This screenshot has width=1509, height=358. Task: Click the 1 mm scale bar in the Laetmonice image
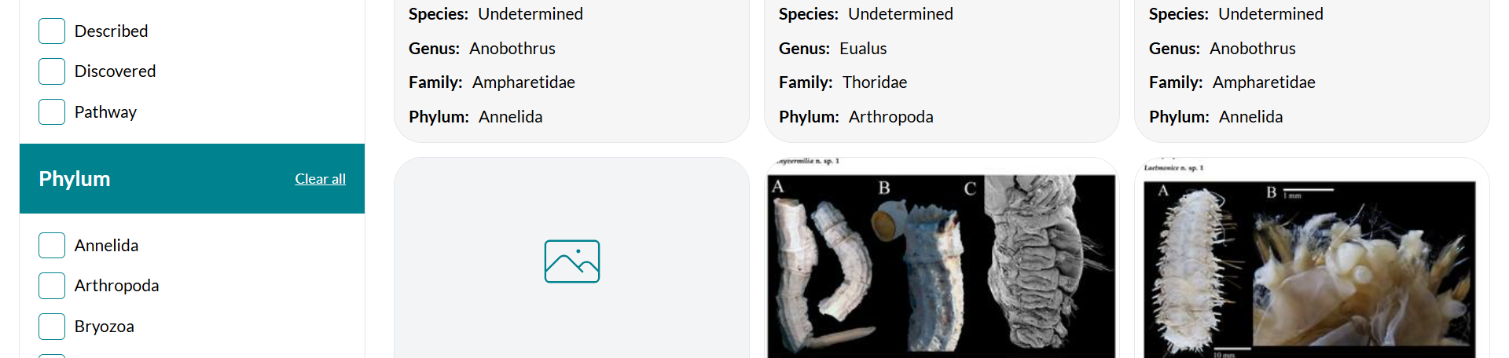tap(1308, 191)
